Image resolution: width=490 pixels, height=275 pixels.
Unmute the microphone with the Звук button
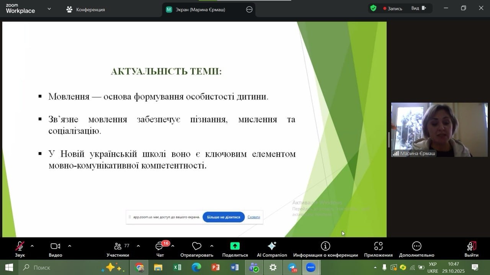(x=20, y=249)
